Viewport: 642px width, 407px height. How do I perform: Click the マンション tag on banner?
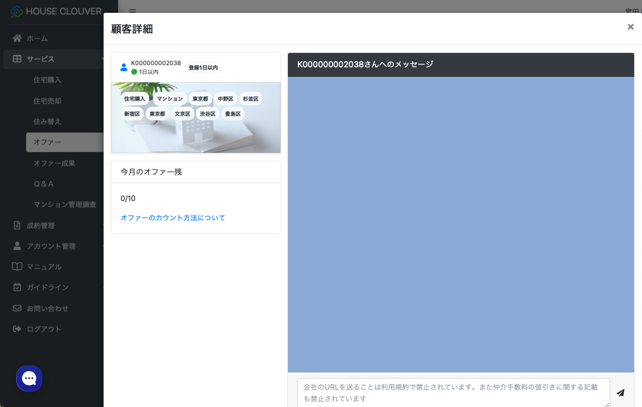pyautogui.click(x=170, y=99)
